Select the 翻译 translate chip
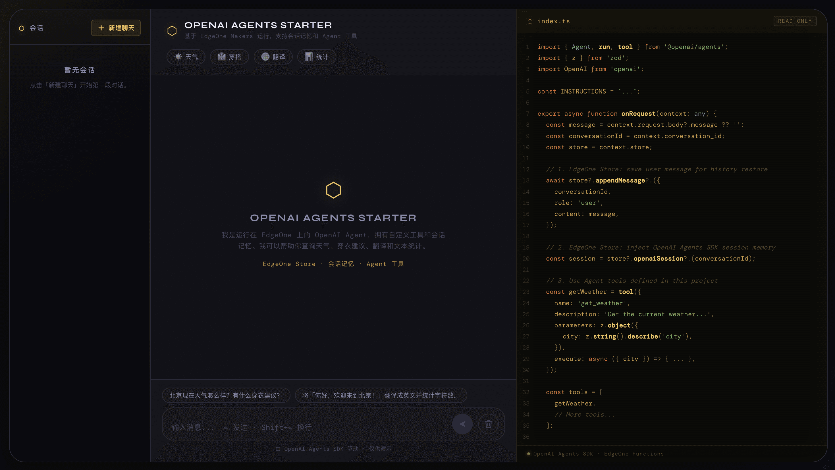Viewport: 835px width, 470px height. (x=273, y=57)
